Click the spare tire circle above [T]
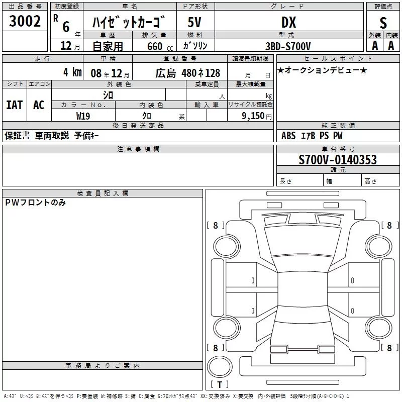The width and height of the screenshot is (402, 402). (x=220, y=367)
